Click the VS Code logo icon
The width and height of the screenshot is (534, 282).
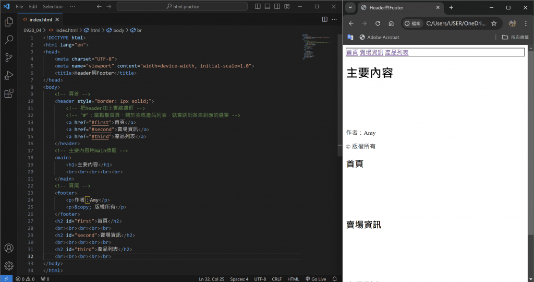pyautogui.click(x=6, y=6)
